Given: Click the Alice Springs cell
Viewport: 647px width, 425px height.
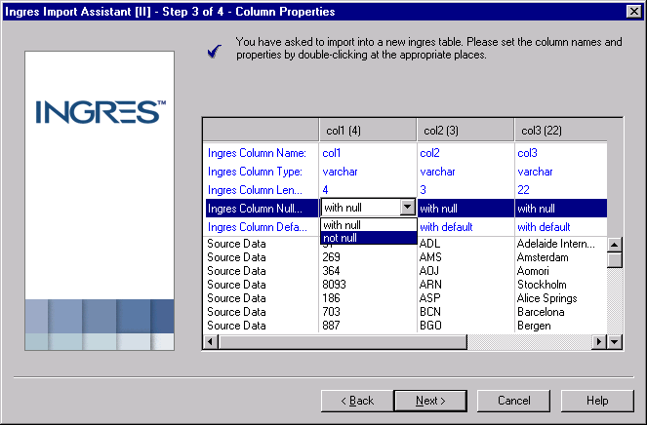Looking at the screenshot, I should tap(547, 298).
